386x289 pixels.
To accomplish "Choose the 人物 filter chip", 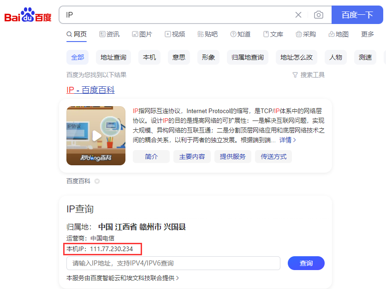I will [336, 57].
